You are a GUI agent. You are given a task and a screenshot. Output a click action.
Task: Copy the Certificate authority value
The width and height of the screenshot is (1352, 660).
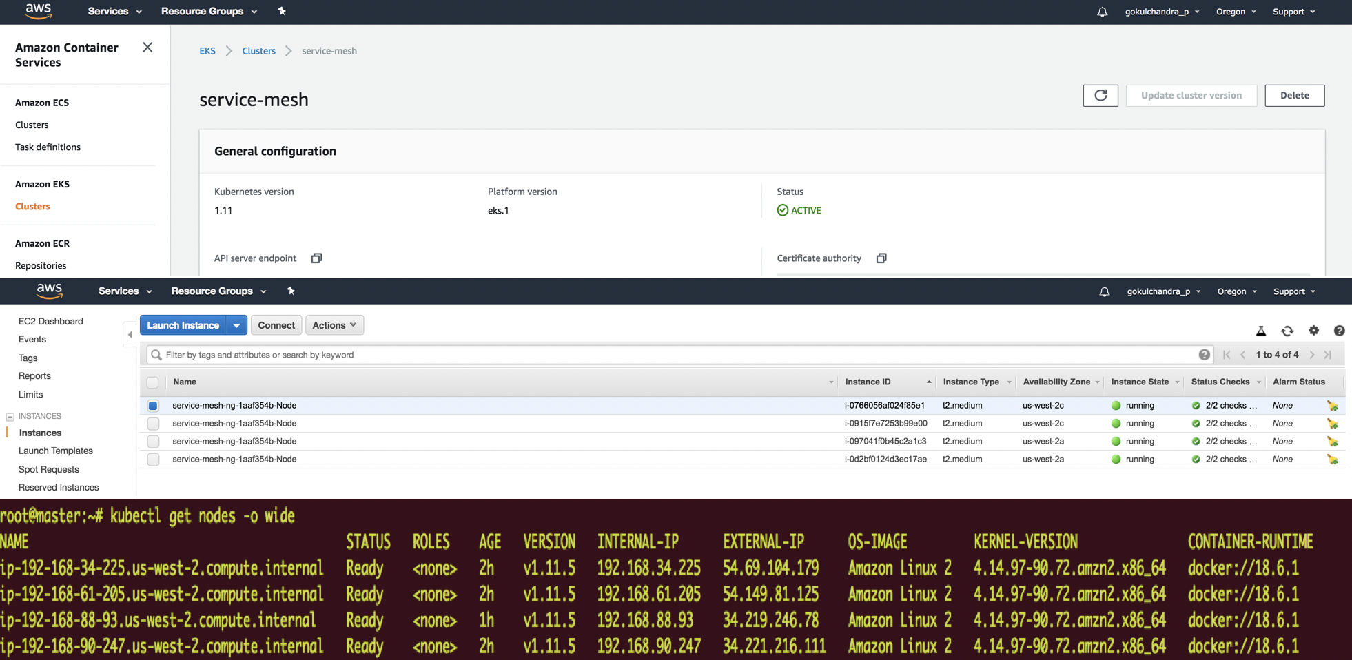pyautogui.click(x=881, y=258)
